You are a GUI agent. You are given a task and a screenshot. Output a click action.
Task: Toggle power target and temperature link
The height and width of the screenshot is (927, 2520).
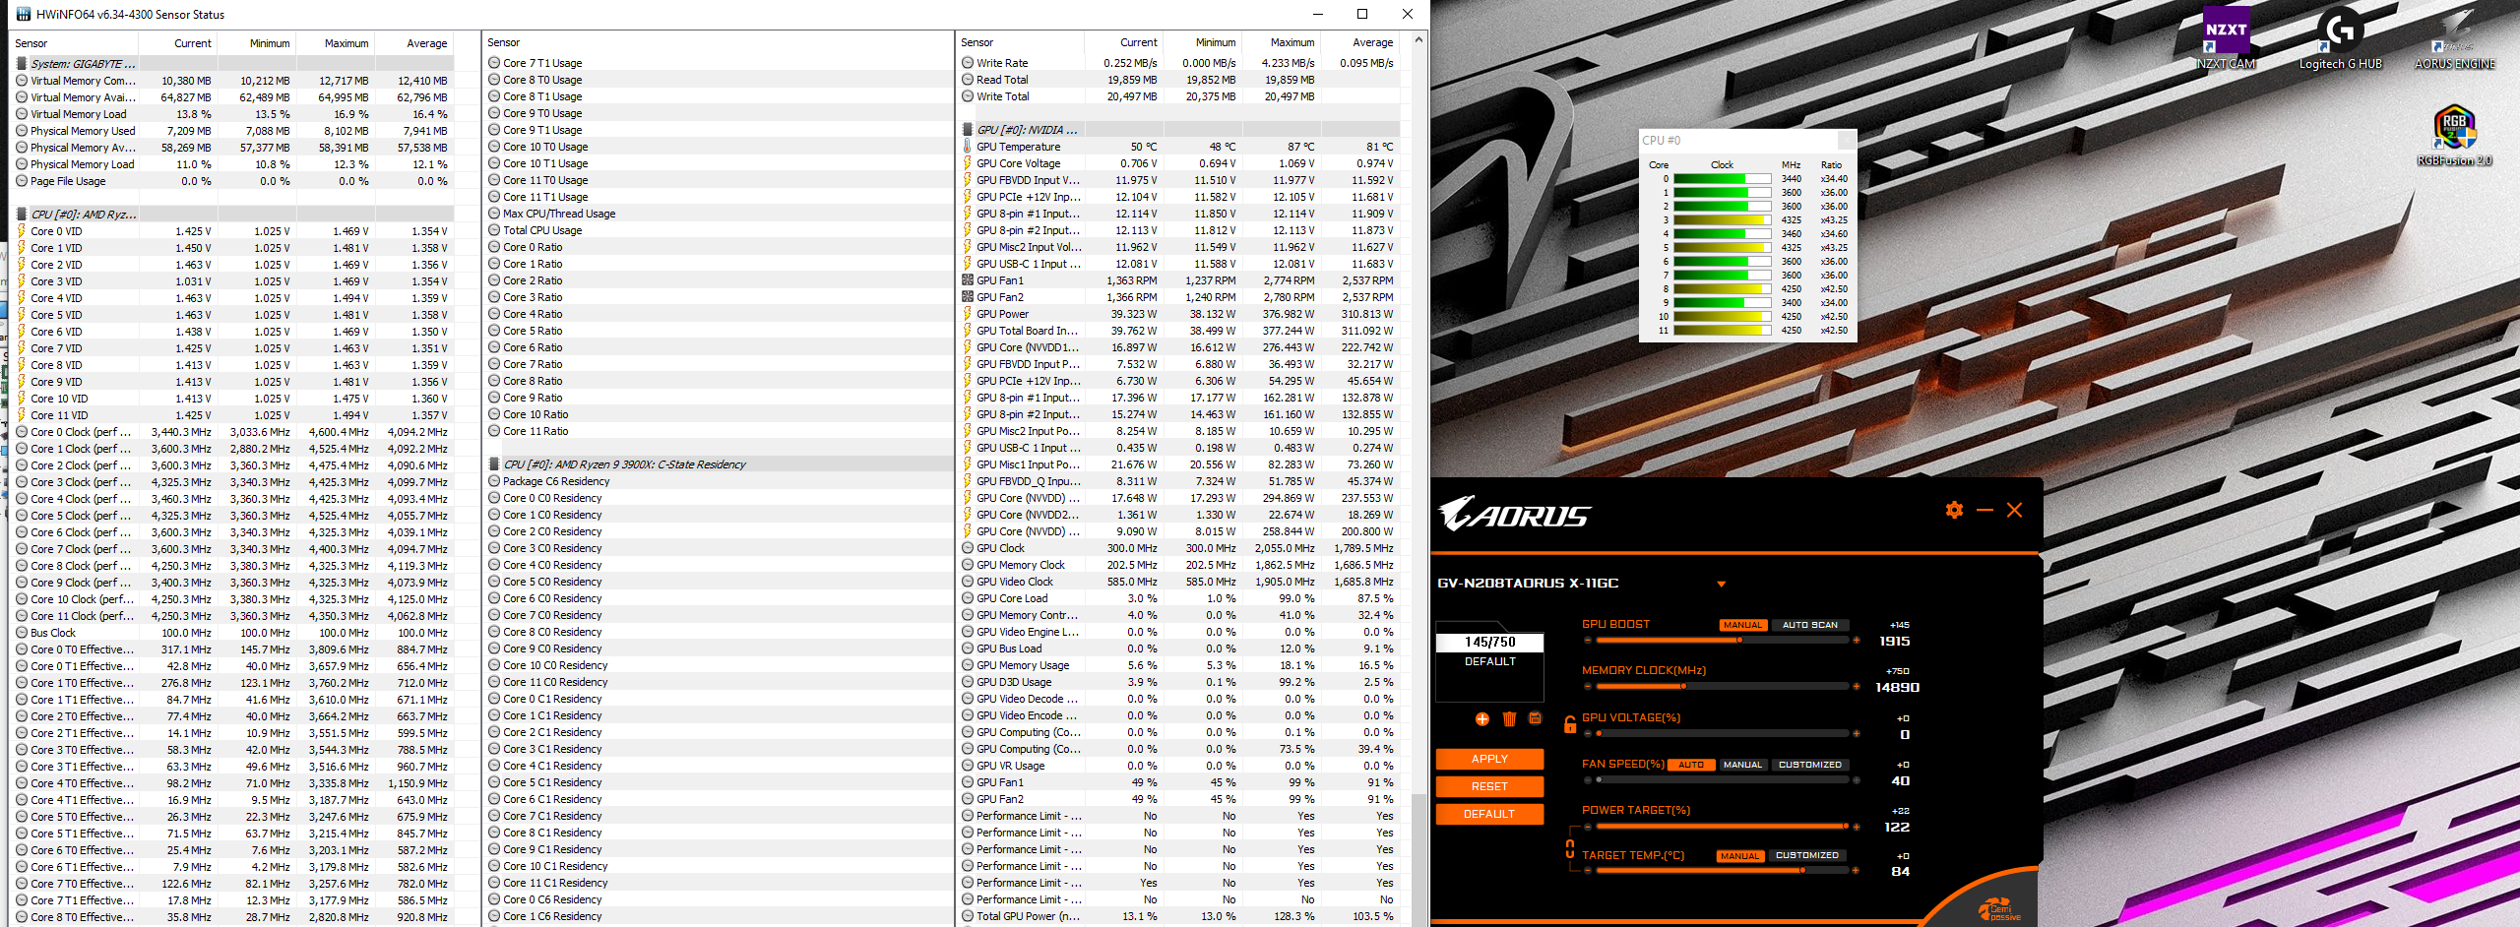pos(1570,848)
